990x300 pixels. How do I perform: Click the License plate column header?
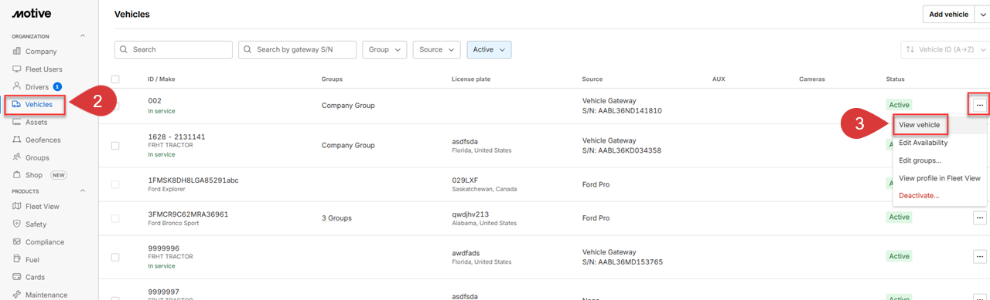tap(471, 79)
